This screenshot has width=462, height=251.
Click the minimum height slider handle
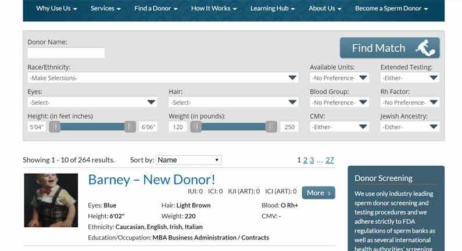tap(55, 127)
